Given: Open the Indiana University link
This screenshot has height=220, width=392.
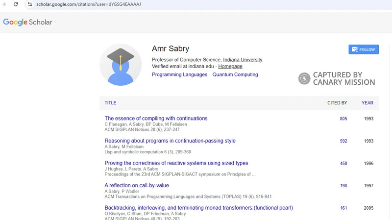Looking at the screenshot, I should [x=243, y=60].
